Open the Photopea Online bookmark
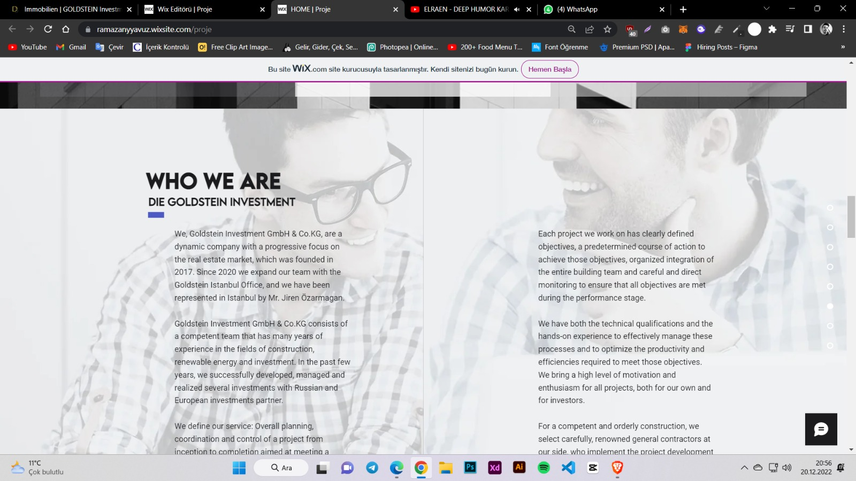The height and width of the screenshot is (481, 856). (402, 47)
